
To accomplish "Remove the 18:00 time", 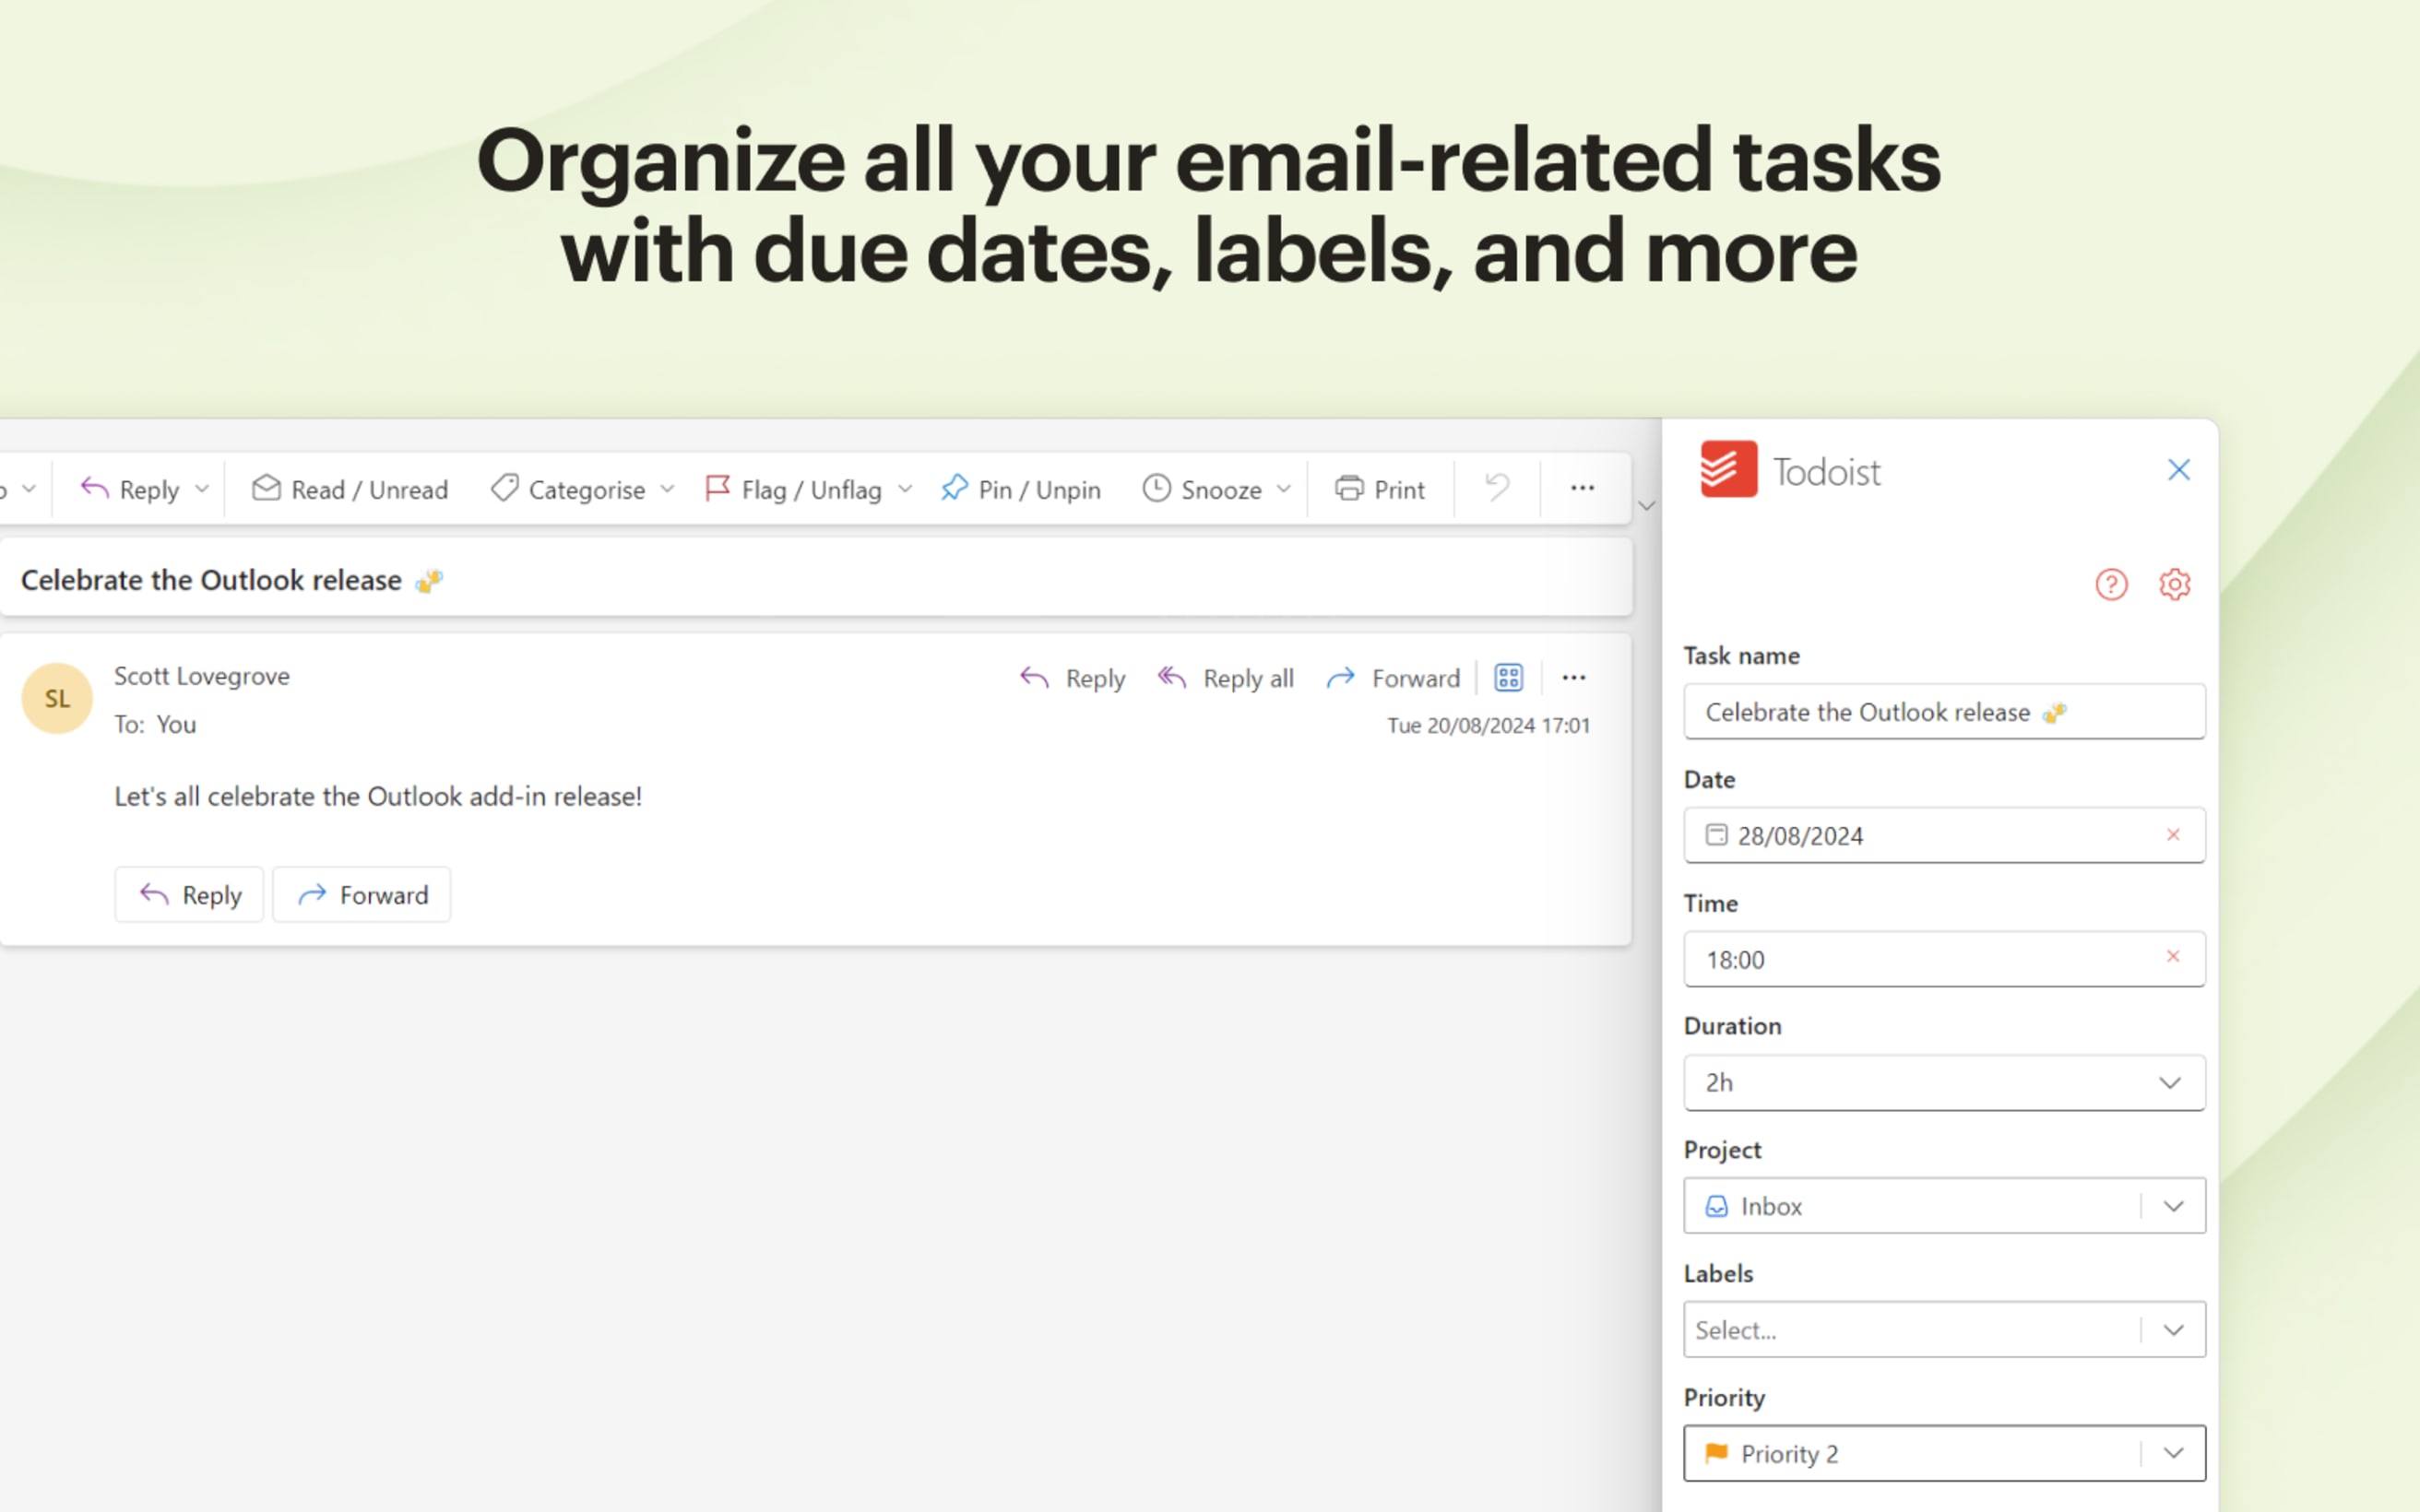I will pyautogui.click(x=2173, y=958).
